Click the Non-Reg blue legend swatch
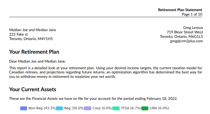This screenshot has height=114, width=210. coord(24,108)
